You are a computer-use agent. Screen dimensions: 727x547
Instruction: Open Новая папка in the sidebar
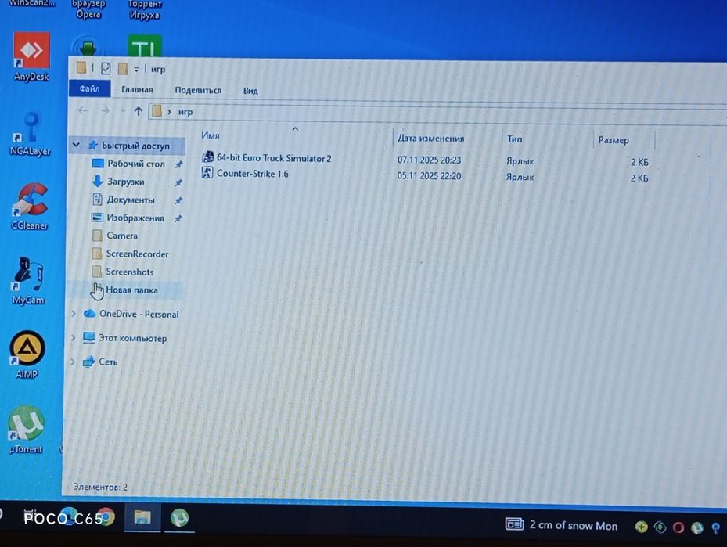click(x=131, y=290)
